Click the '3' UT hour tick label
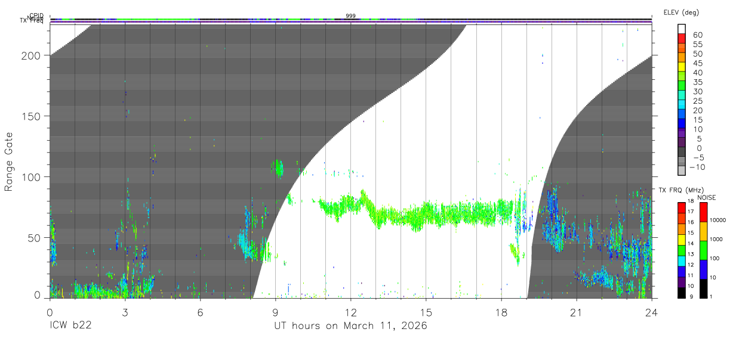Viewport: 733px width, 338px height. 125,313
